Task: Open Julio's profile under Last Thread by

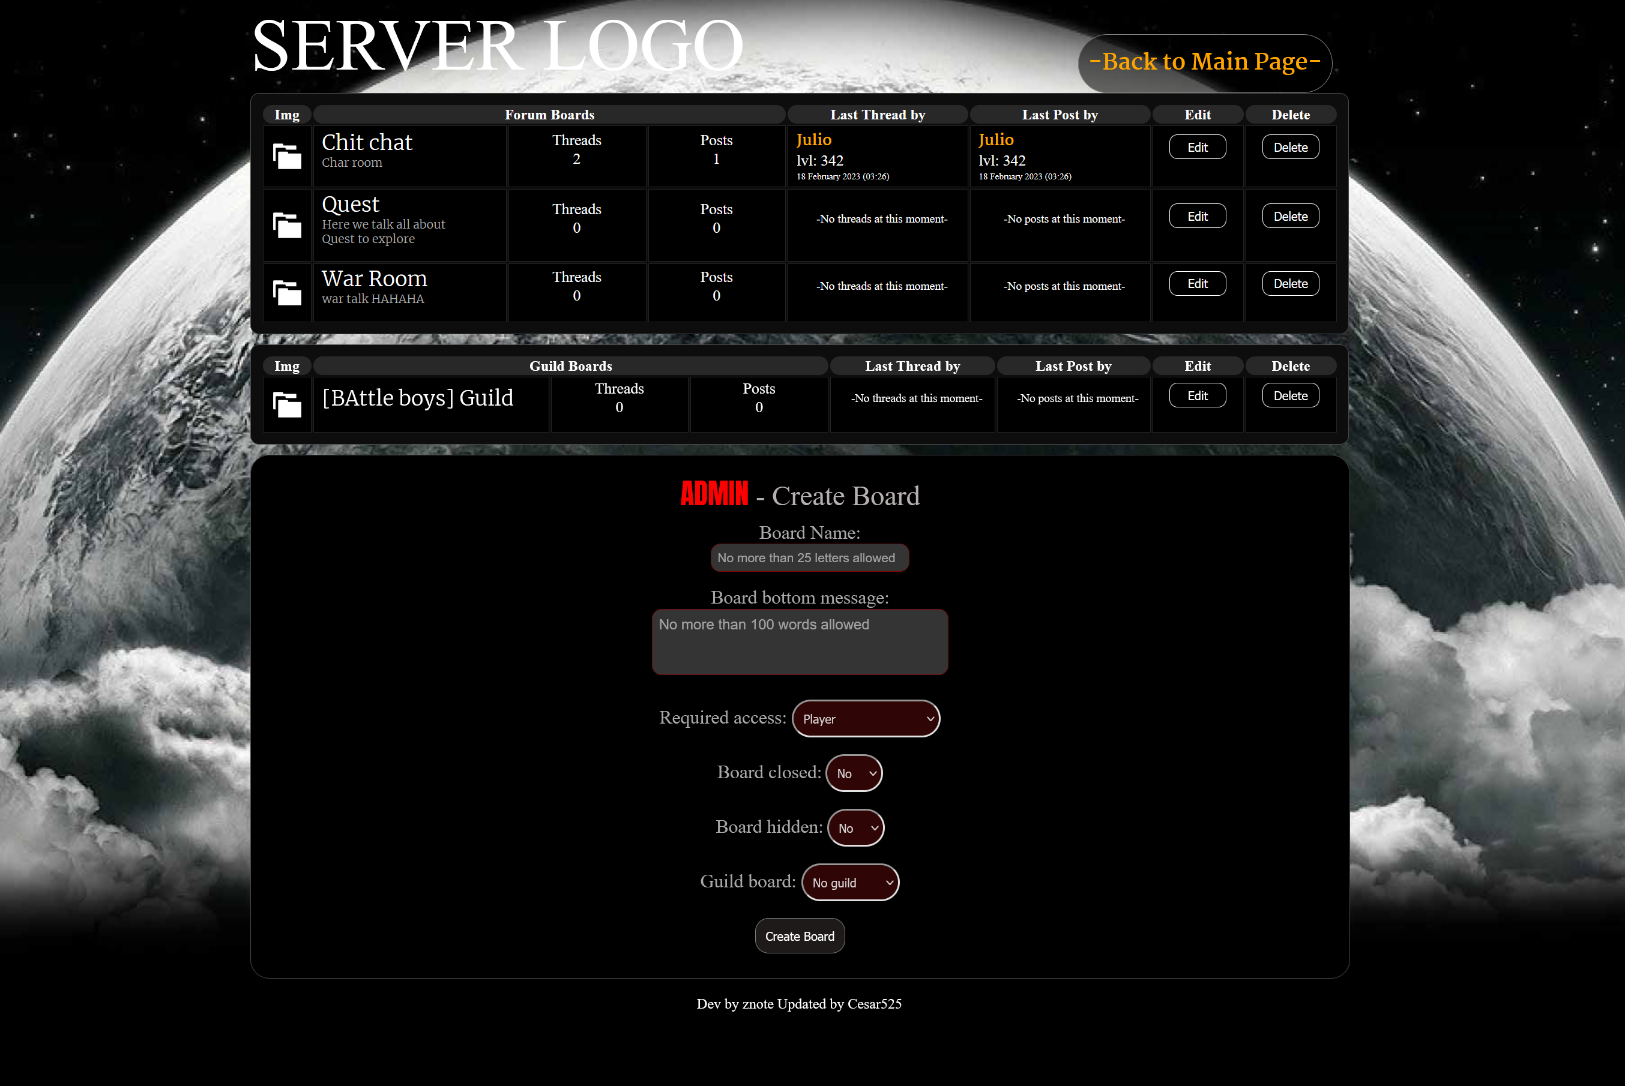Action: point(813,140)
